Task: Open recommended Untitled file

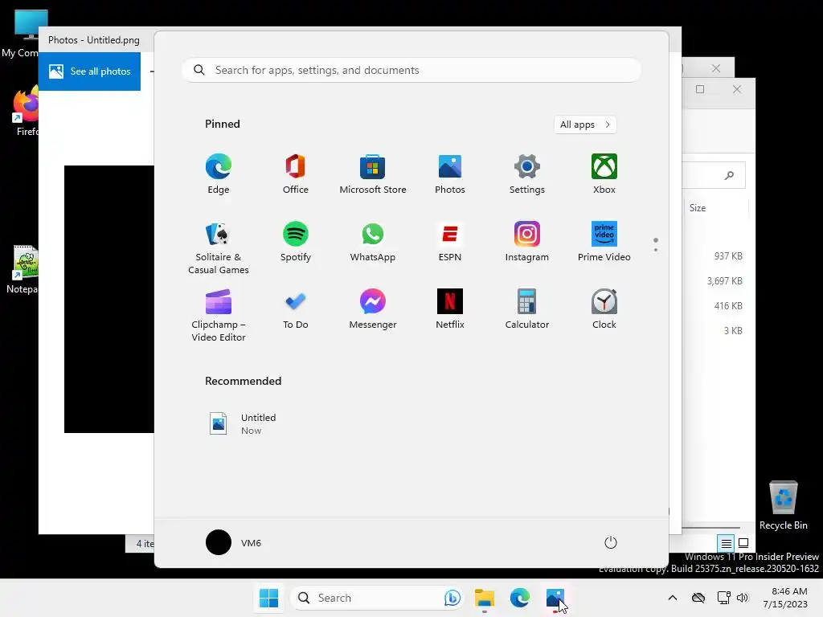Action: coord(243,424)
